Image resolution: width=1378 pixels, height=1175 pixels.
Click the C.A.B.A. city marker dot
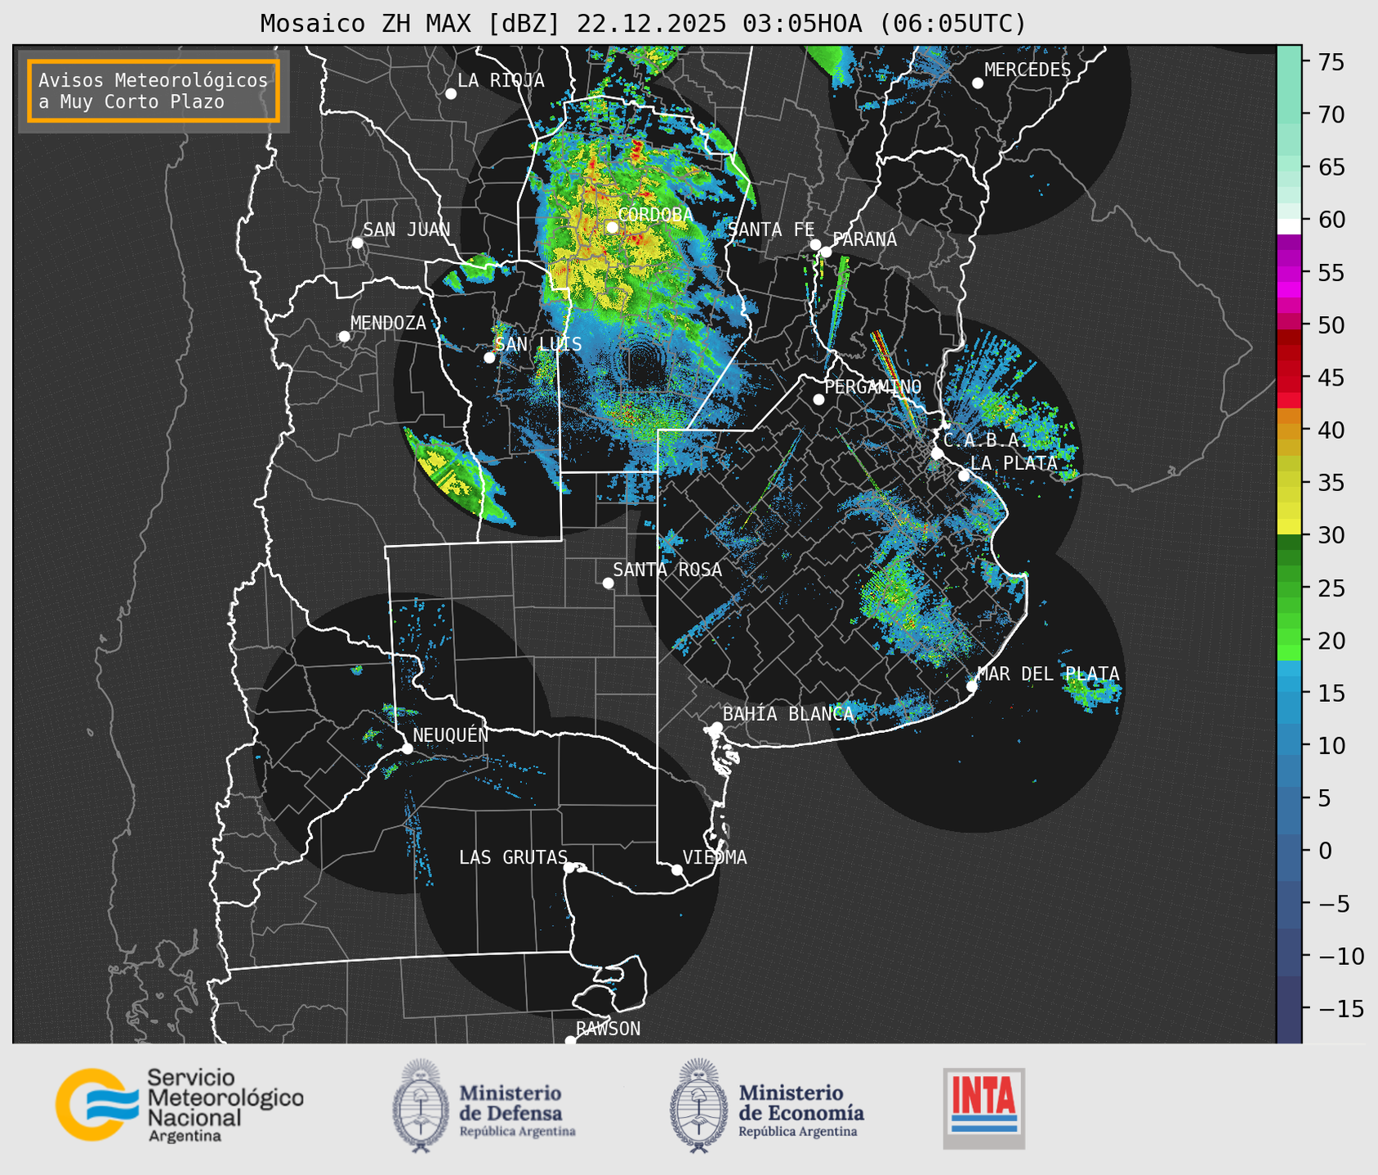937,453
